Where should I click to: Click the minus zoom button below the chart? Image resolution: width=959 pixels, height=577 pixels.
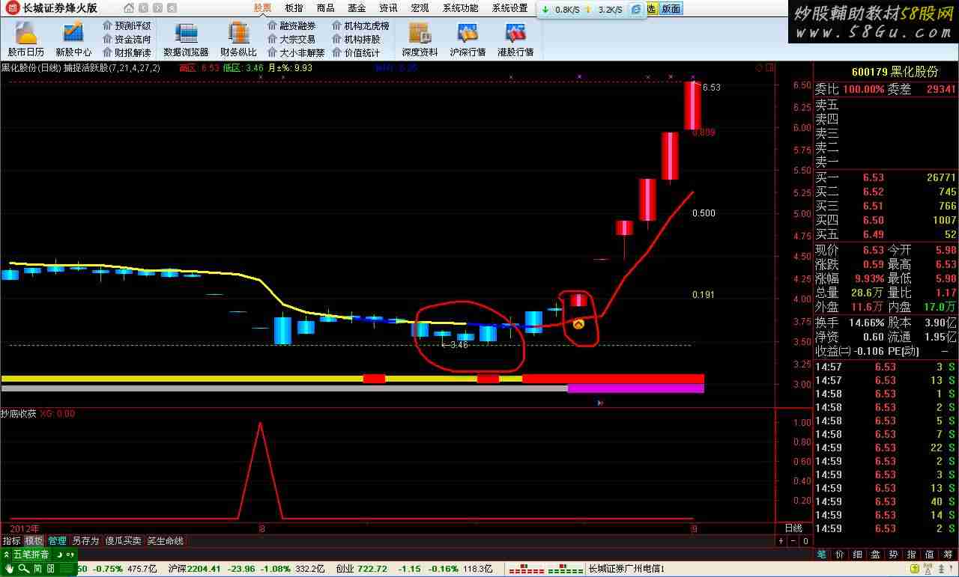coord(793,541)
